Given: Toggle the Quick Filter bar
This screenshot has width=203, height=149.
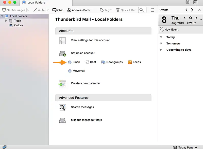Looking at the screenshot, I should (x=126, y=10).
